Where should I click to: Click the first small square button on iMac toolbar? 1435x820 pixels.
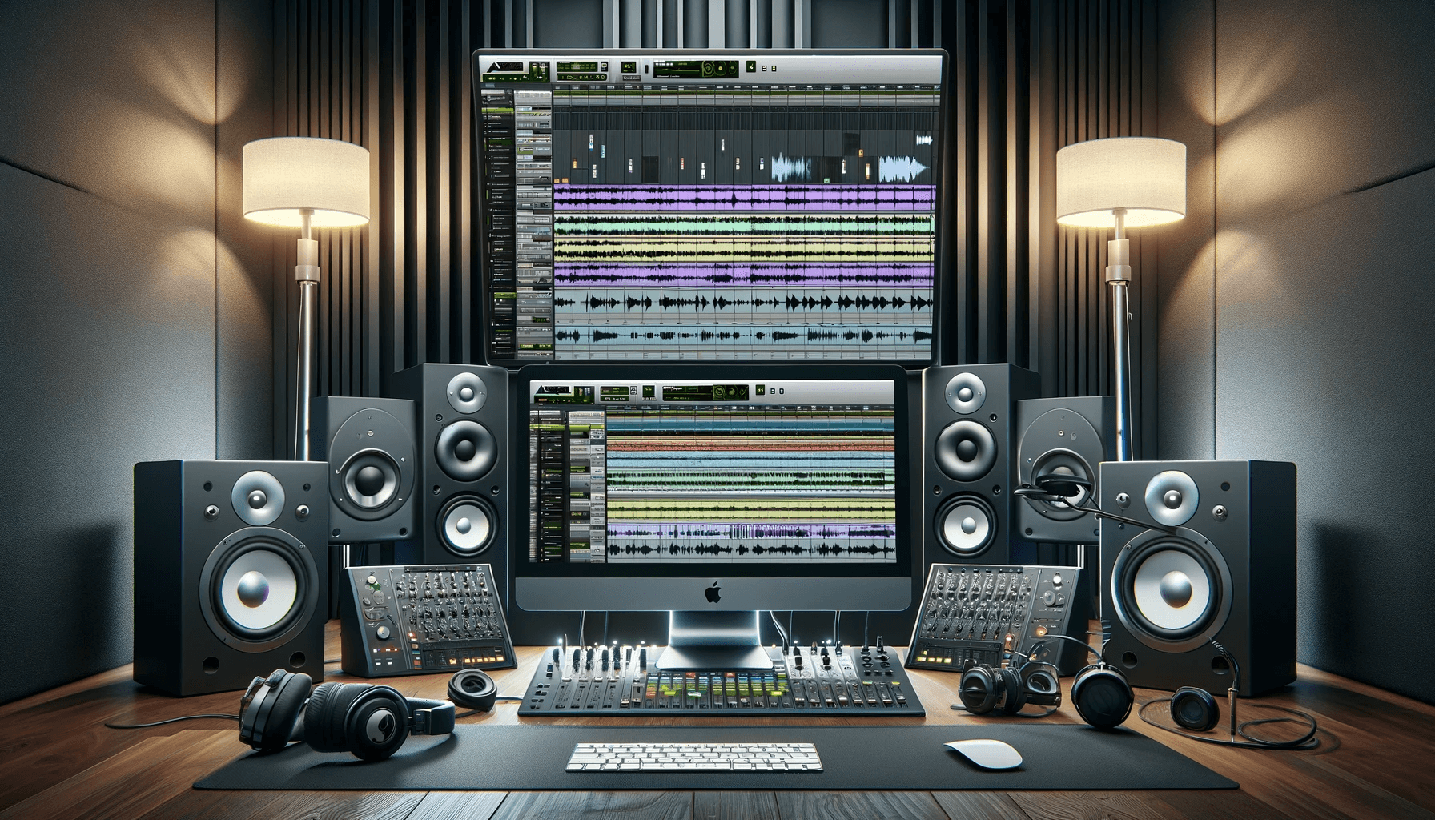pyautogui.click(x=773, y=391)
